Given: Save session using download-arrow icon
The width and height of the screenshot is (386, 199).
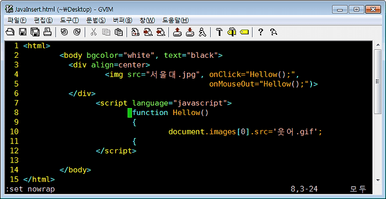Looking at the screenshot, I should 190,32.
